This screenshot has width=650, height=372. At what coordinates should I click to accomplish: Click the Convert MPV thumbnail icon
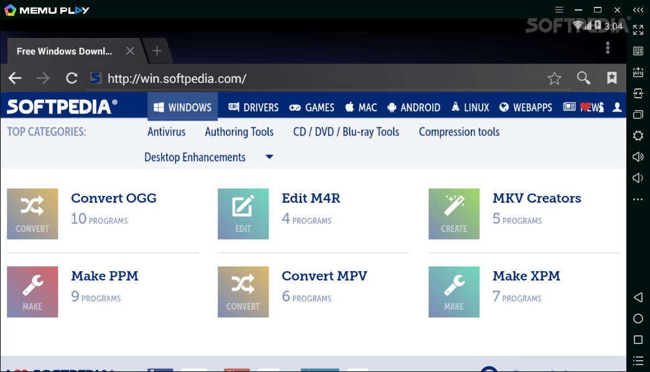pos(243,292)
